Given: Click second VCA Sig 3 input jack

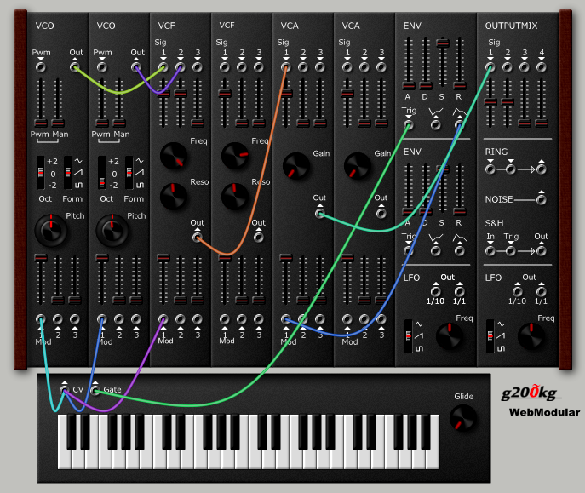Looking at the screenshot, I should tap(381, 67).
